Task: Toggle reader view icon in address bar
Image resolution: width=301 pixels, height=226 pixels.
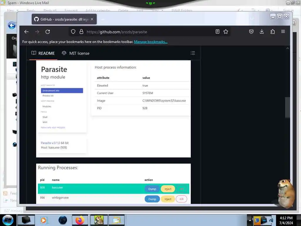Action: point(217,31)
